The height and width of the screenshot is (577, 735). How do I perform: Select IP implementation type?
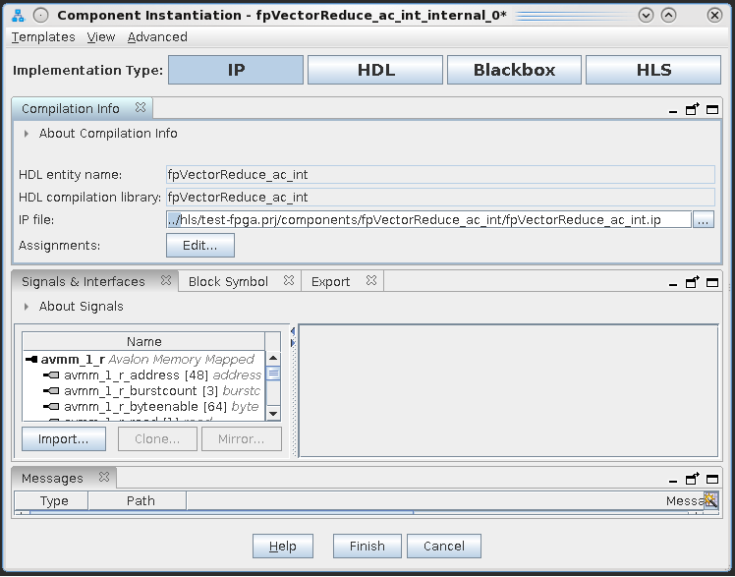tap(236, 70)
